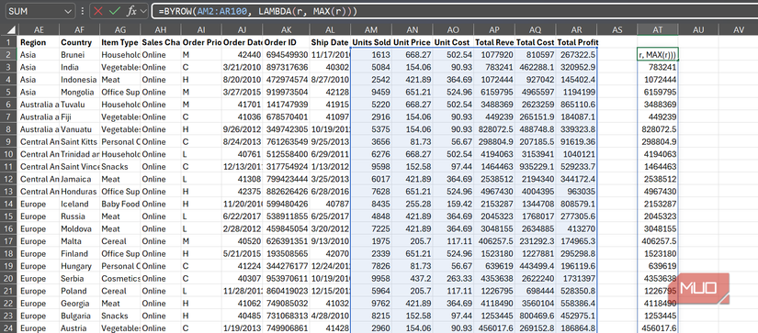Select unit price 255.28 cell
758x333 pixels.
point(413,204)
